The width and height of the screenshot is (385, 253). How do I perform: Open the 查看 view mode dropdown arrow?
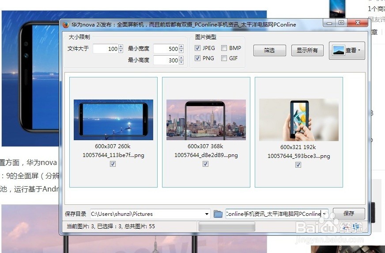pyautogui.click(x=359, y=50)
